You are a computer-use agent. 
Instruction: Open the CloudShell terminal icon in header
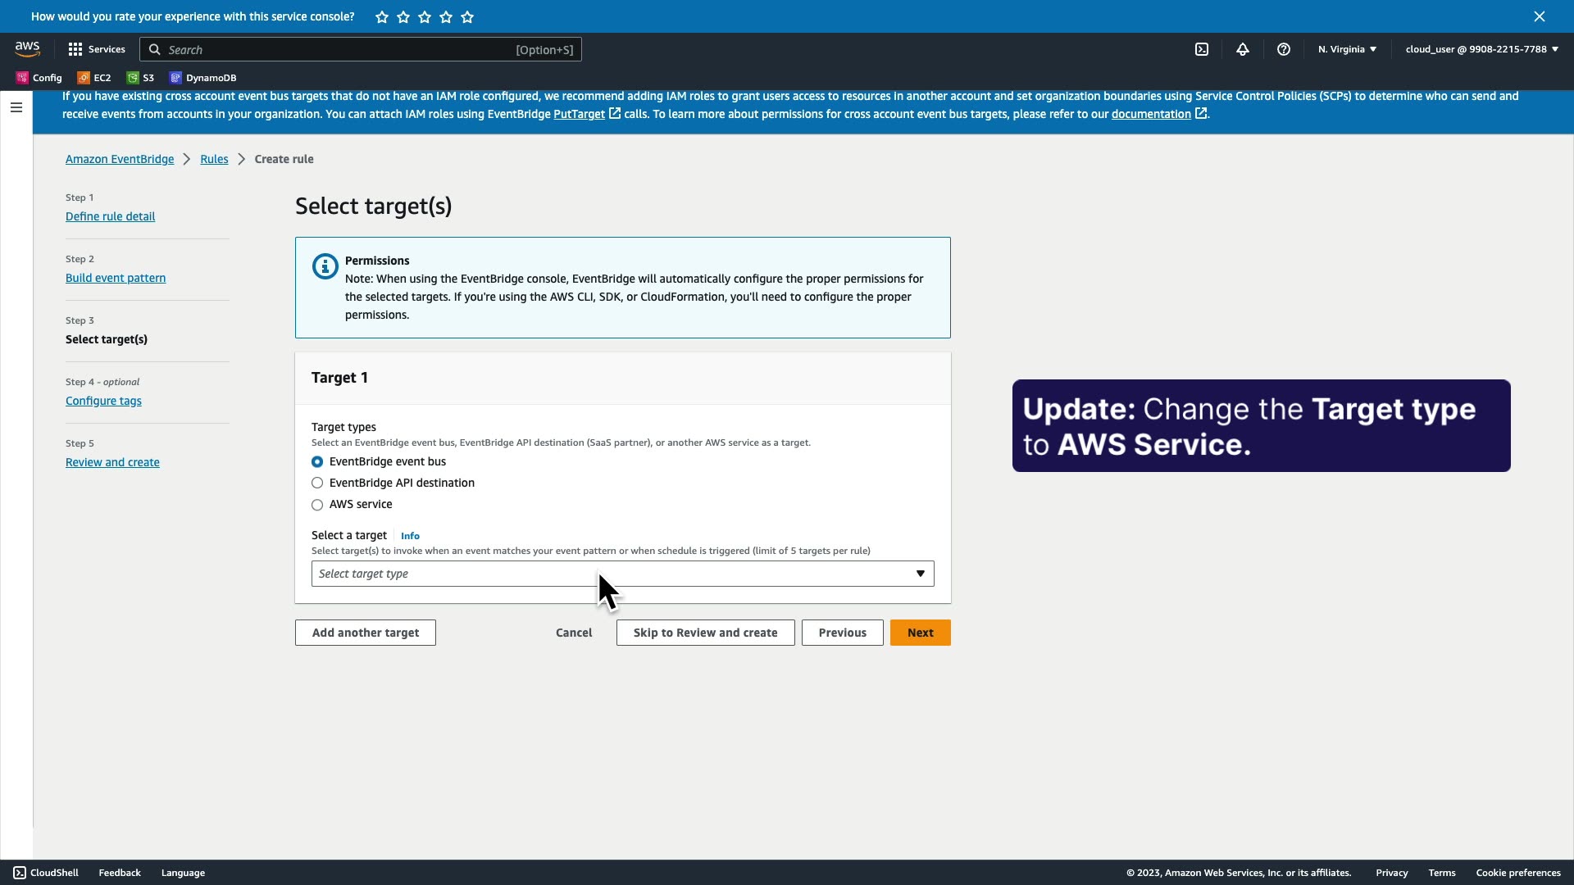pyautogui.click(x=1202, y=49)
